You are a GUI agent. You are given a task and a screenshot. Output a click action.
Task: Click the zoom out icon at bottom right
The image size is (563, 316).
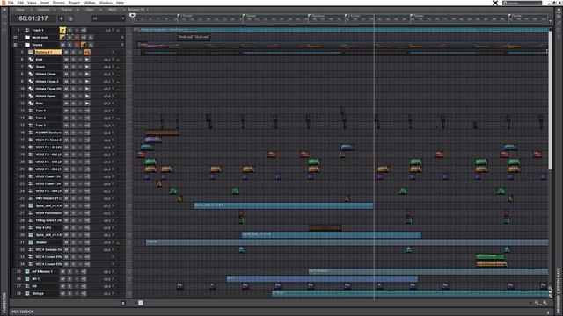pyautogui.click(x=537, y=303)
